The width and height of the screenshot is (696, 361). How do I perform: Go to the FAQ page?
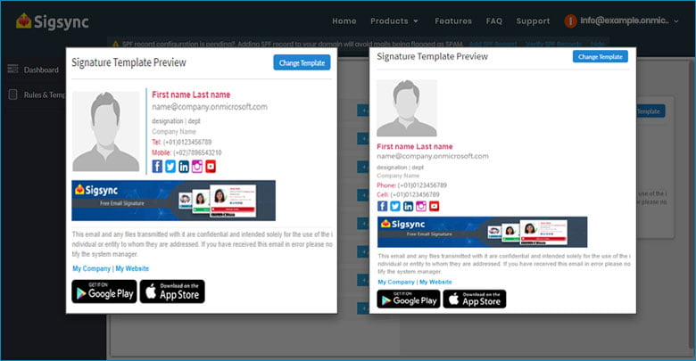click(494, 21)
